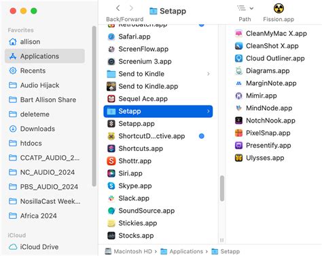Launch Fission.app from the toolbar
The width and height of the screenshot is (322, 256).
[279, 9]
